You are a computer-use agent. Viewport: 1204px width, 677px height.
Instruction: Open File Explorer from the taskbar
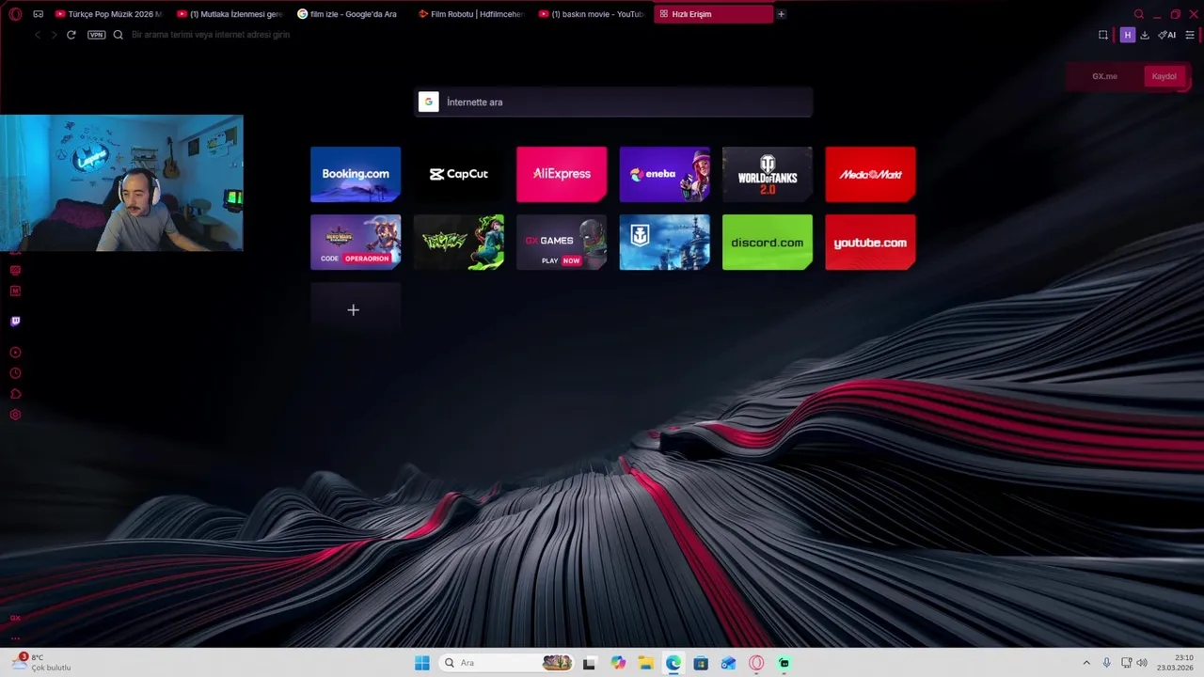point(646,663)
